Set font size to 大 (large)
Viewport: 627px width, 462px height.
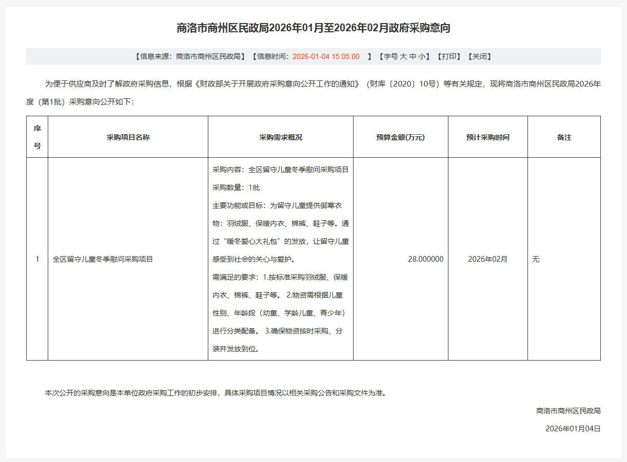point(404,56)
